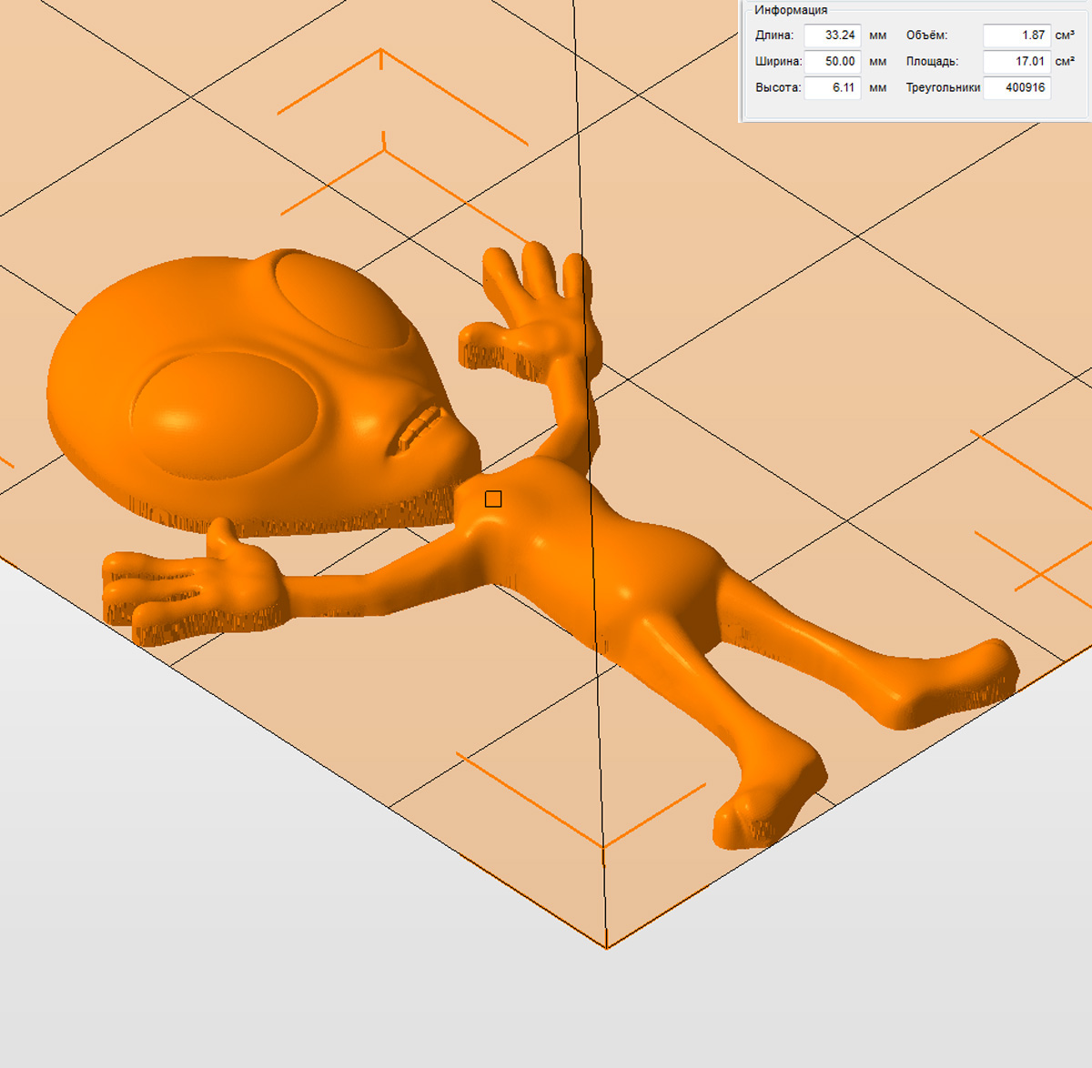
Task: Click the alien's mouth with teeth
Action: coord(420,428)
